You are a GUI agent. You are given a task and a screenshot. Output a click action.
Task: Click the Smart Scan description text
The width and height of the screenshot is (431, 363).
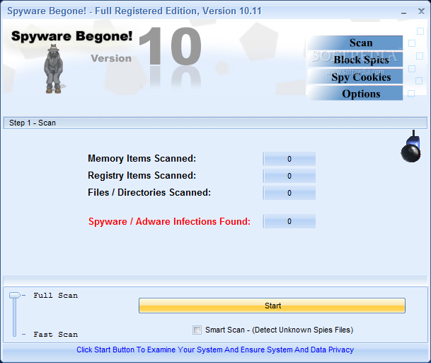click(280, 330)
